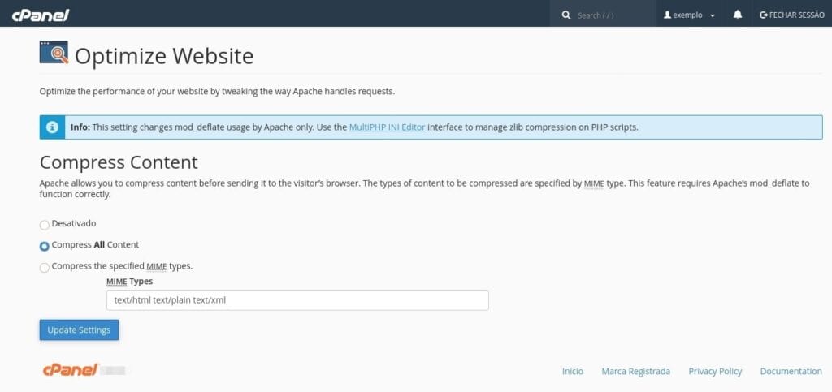Focus the MIME Types text field
832x392 pixels.
[297, 299]
